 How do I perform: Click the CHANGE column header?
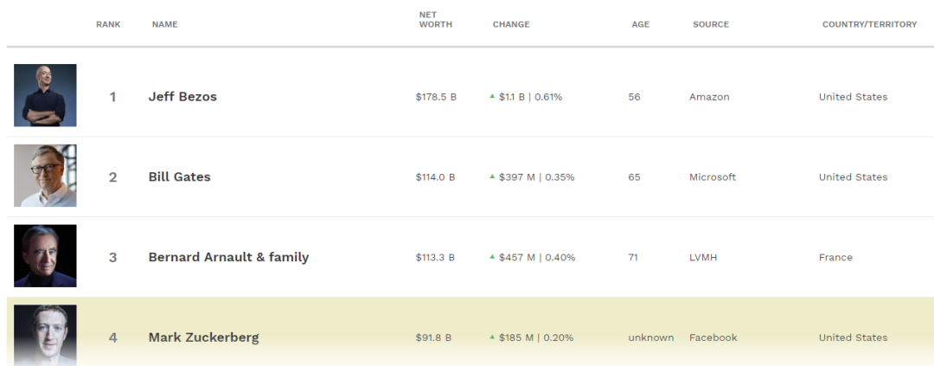[x=511, y=24]
